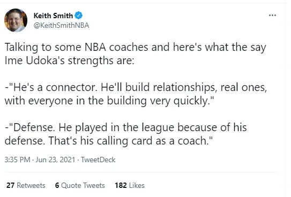
Task: Open the @KeithSmithNBA handle link
Action: 61,25
